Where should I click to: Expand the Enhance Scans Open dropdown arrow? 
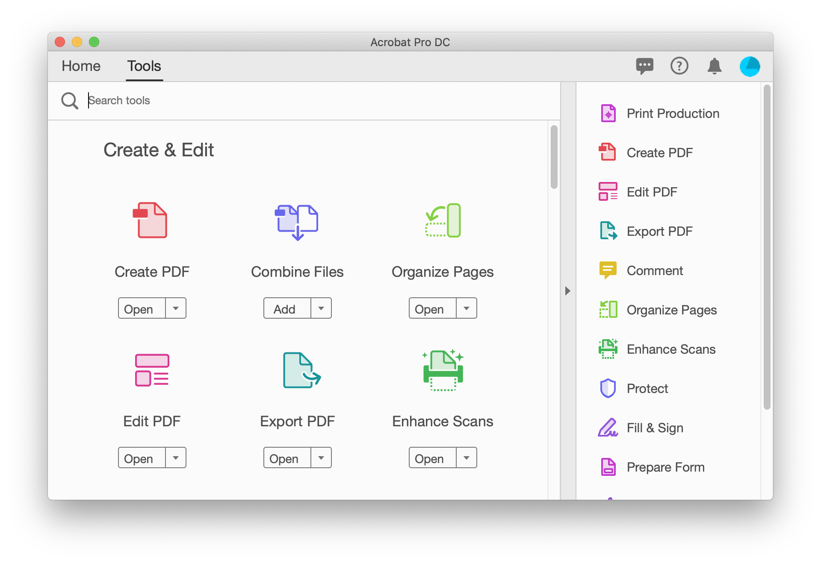467,457
